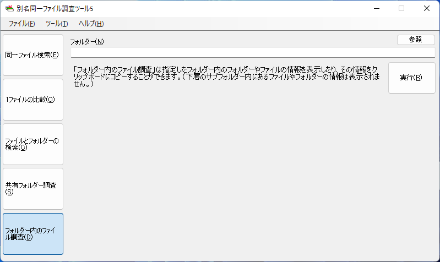This screenshot has width=440, height=262.
Task: Click the 実行(R) run button
Action: click(x=412, y=78)
